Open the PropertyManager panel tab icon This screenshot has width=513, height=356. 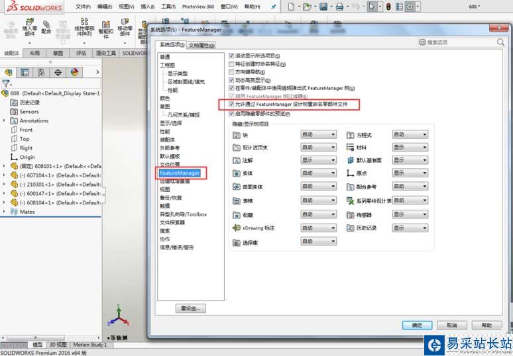coord(25,72)
